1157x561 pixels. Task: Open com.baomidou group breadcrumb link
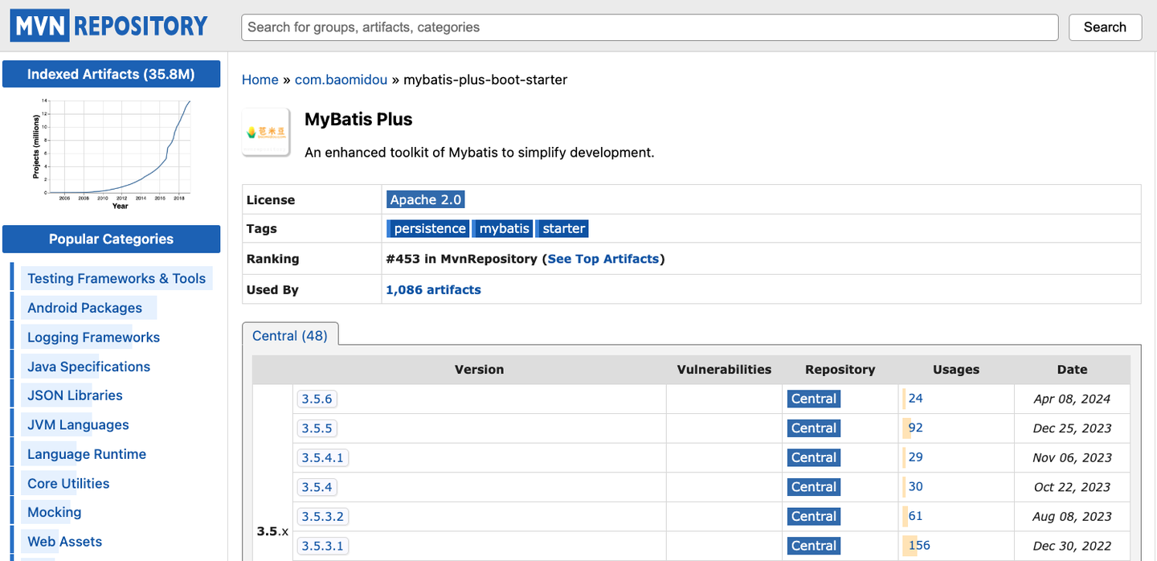tap(341, 80)
